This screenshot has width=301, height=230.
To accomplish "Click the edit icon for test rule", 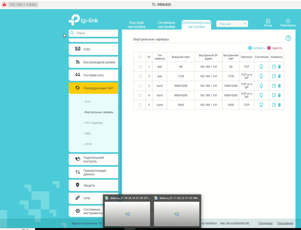I will (x=274, y=67).
